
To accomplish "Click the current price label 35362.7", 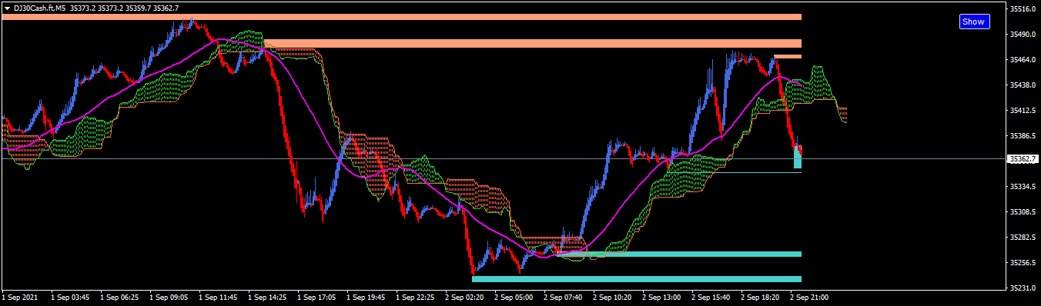I will pyautogui.click(x=1023, y=159).
